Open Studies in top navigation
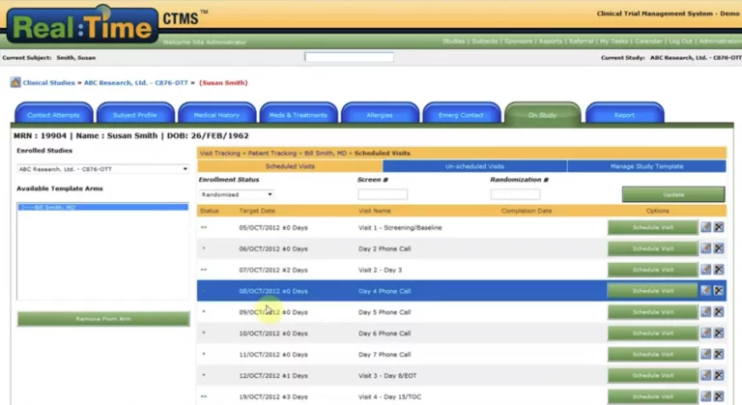The height and width of the screenshot is (405, 742). (454, 42)
